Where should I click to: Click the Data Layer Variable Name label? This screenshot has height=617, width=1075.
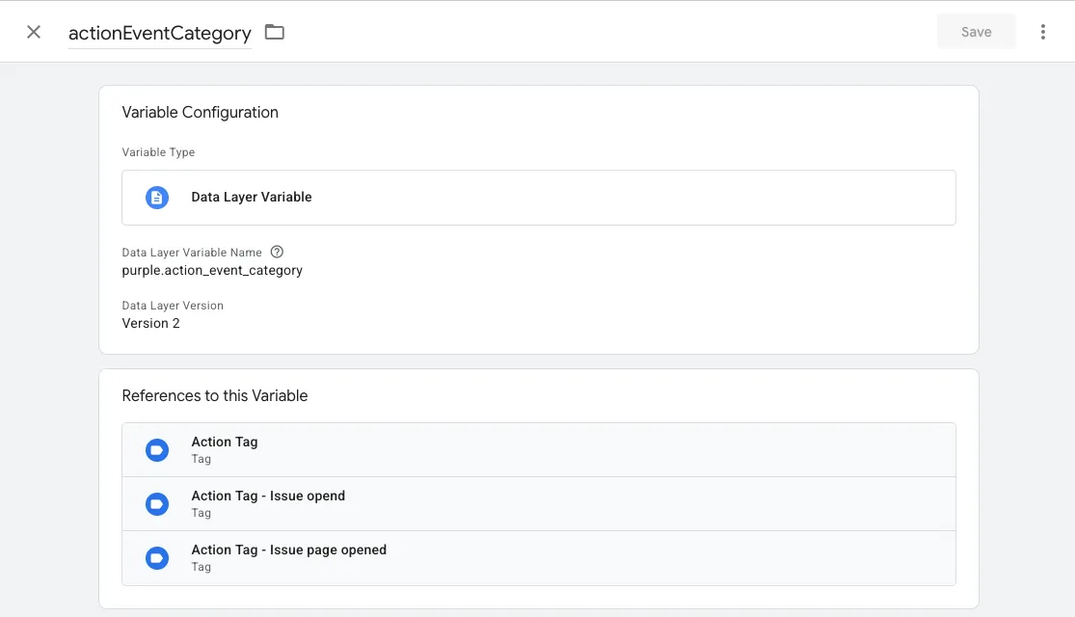[192, 253]
